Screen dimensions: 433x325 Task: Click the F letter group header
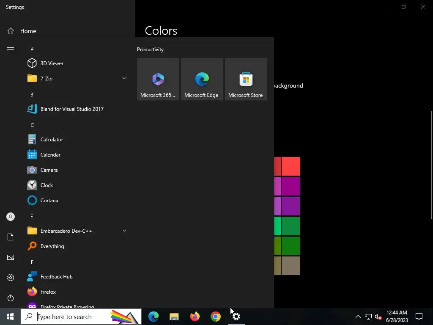coord(32,262)
